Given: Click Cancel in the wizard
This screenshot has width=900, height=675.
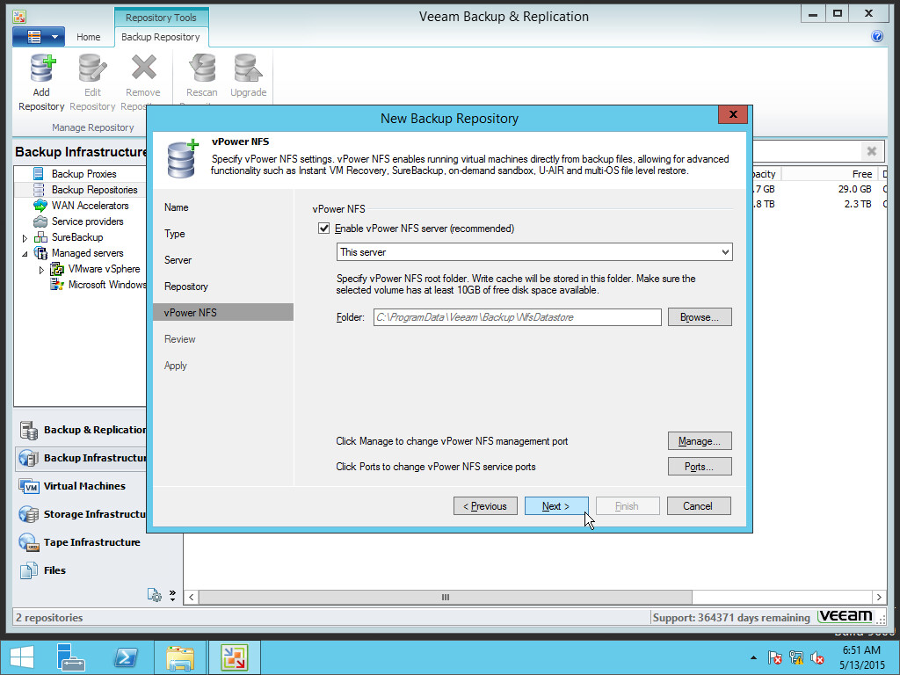Looking at the screenshot, I should pyautogui.click(x=699, y=506).
